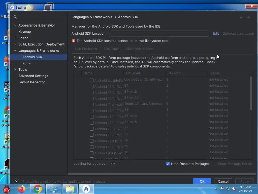This screenshot has width=258, height=194.
Task: Check the Android 14.0 34-ext10 checkbox
Action: coord(92,99)
